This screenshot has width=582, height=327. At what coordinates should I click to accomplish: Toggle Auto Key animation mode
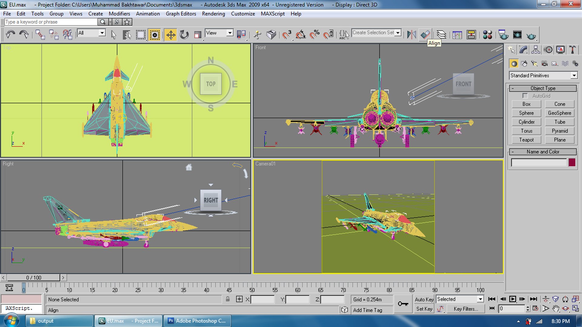tap(424, 299)
